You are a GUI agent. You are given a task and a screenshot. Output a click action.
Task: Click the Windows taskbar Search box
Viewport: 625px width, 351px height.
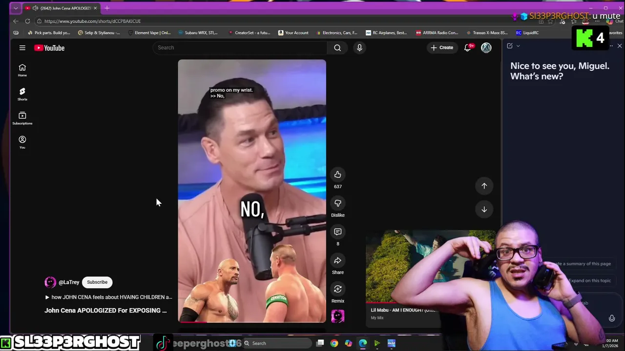277,343
